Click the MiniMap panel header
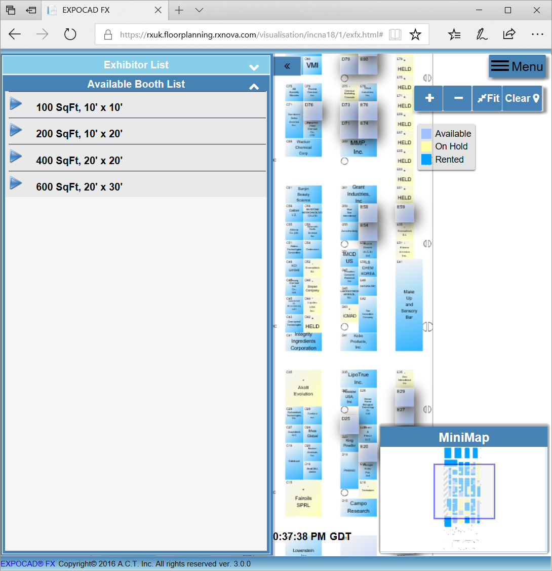This screenshot has height=571, width=552. click(464, 437)
